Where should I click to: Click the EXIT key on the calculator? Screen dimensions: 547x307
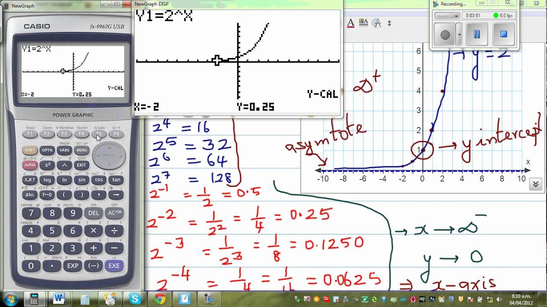pyautogui.click(x=82, y=165)
